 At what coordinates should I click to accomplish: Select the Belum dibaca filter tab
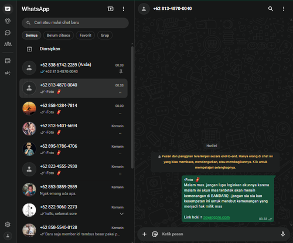pyautogui.click(x=59, y=35)
